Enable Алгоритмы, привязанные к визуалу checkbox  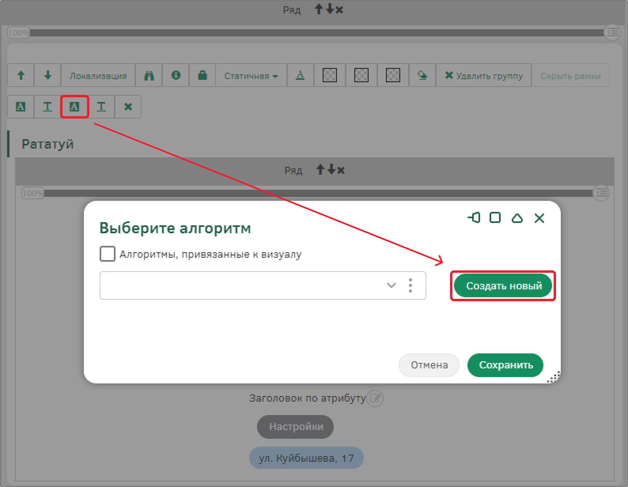coord(108,254)
